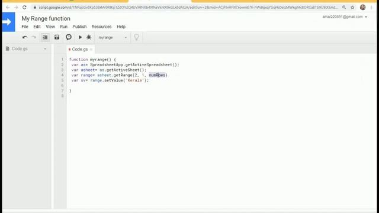
Task: Open the myrange function selector dropdown
Action: click(x=112, y=37)
